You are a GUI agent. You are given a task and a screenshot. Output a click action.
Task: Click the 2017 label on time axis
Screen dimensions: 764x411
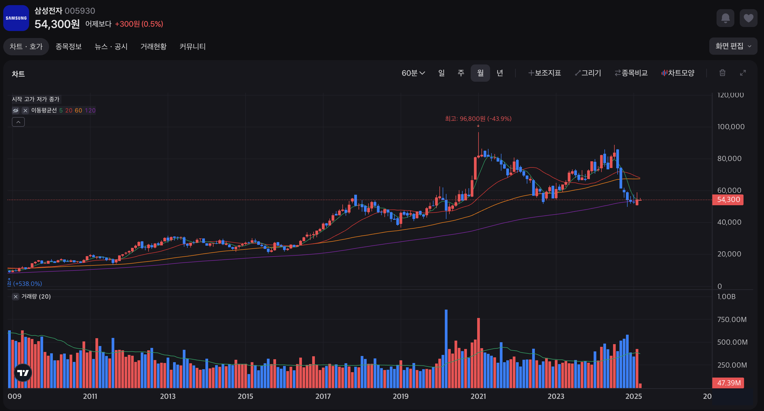323,396
